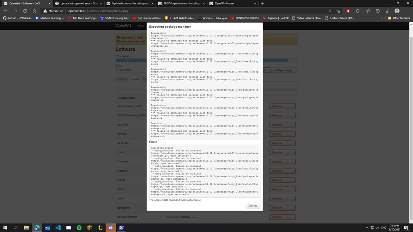Add this page to favorites star
Viewport: 413px width, 232px height.
click(x=338, y=11)
